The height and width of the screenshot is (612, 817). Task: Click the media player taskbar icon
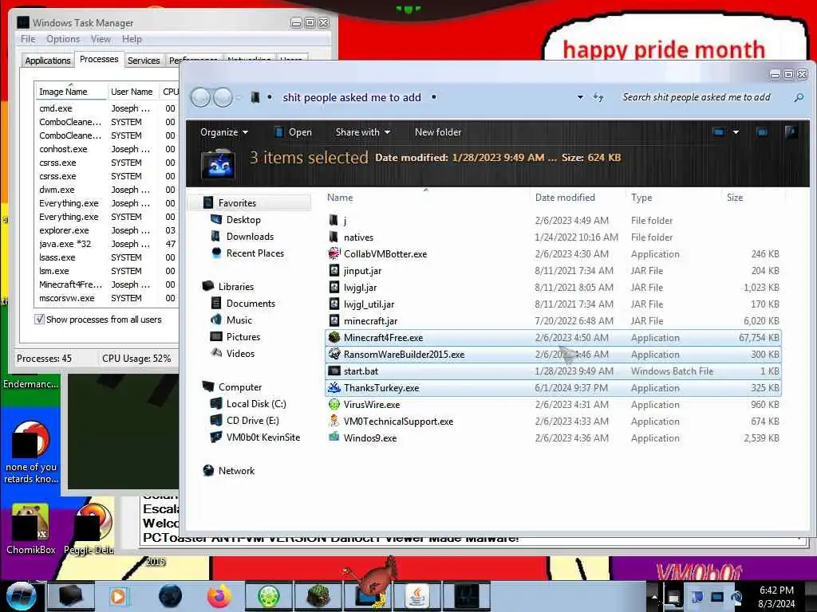(118, 596)
